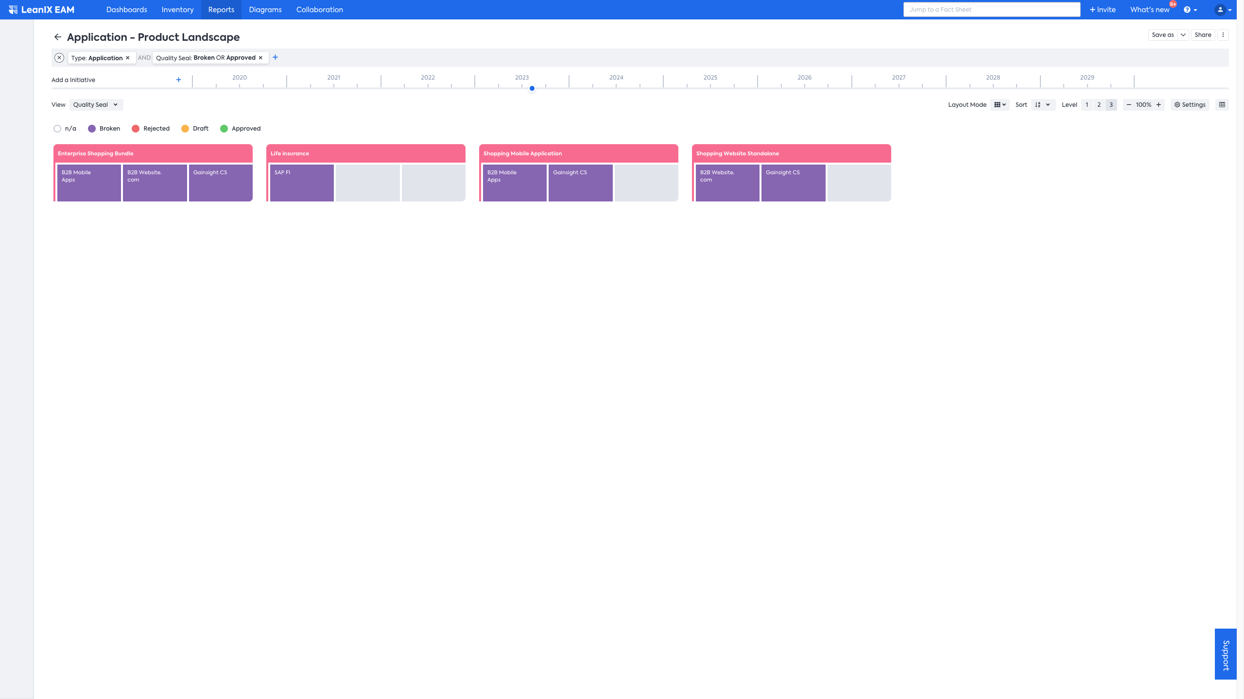Open the three-dot more options menu
1244x699 pixels.
(x=1223, y=35)
